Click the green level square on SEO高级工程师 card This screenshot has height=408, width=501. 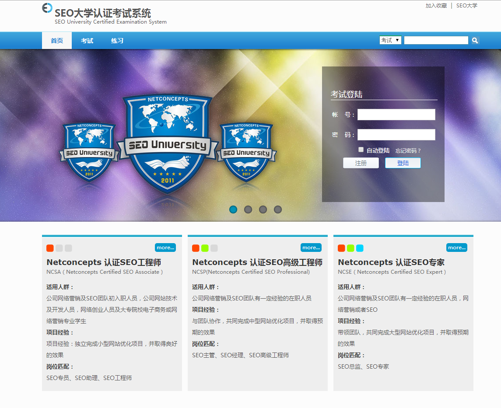tap(205, 248)
